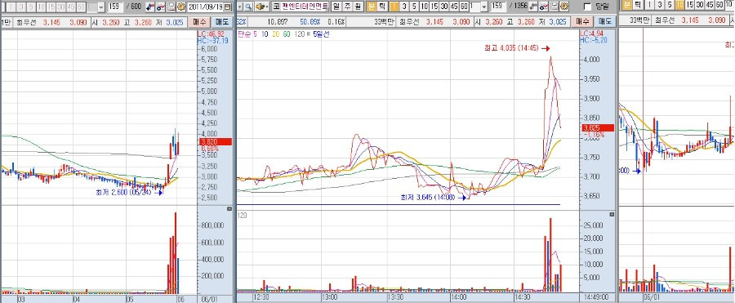Open the calendar picker next to 2011/09/19
Viewport: 735px width, 303px height.
click(227, 7)
